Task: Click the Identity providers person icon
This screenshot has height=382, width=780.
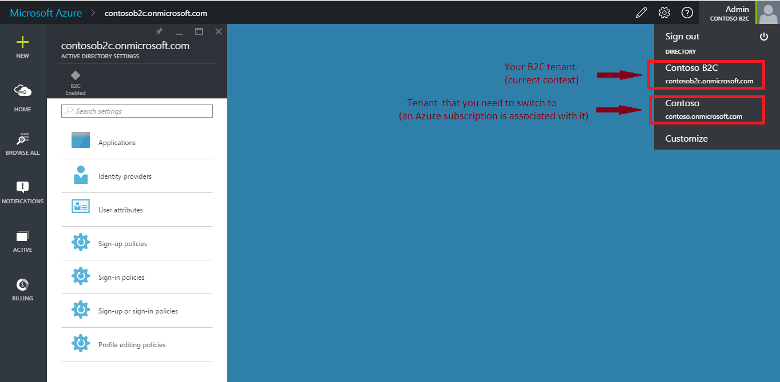Action: (x=81, y=175)
